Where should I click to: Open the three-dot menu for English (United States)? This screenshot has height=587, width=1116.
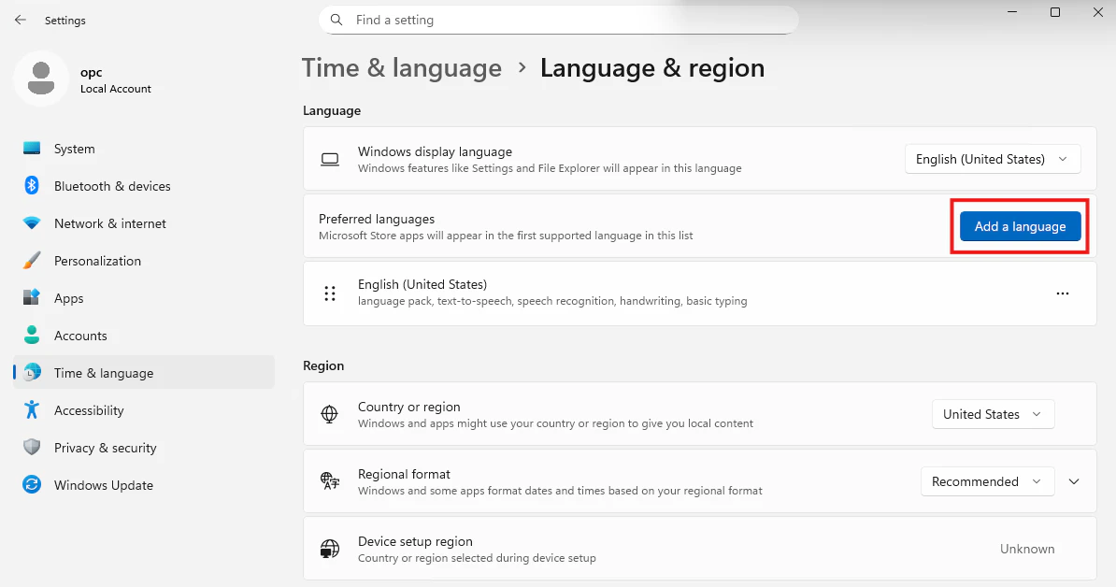coord(1062,293)
